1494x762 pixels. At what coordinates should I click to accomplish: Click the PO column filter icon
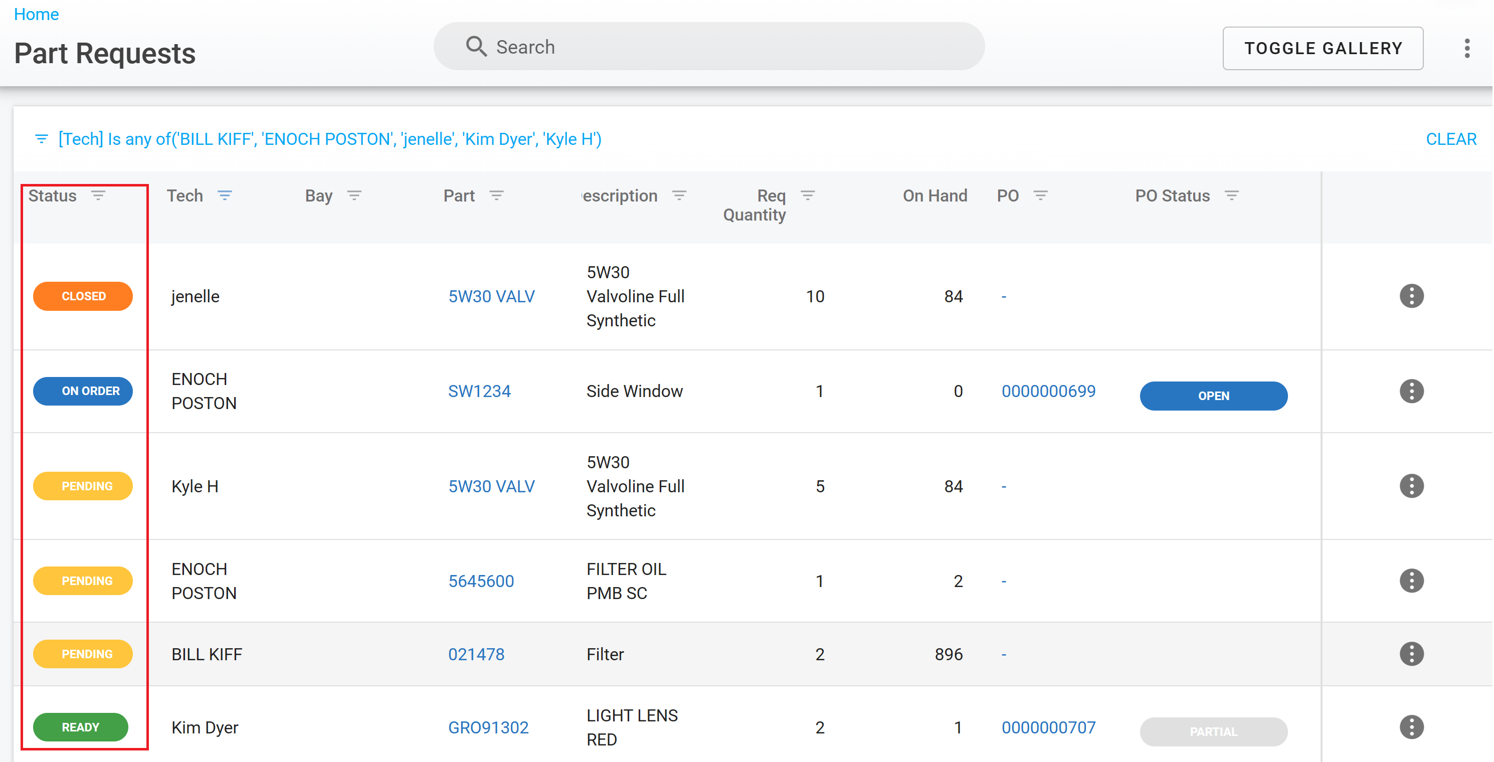(1040, 196)
